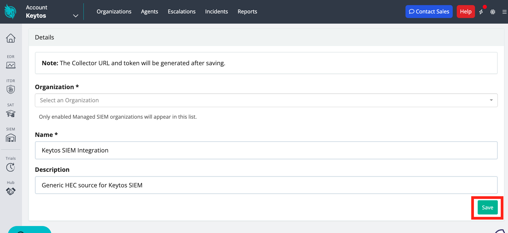The height and width of the screenshot is (233, 508).
Task: Go to the Home dashboard icon
Action: point(11,38)
